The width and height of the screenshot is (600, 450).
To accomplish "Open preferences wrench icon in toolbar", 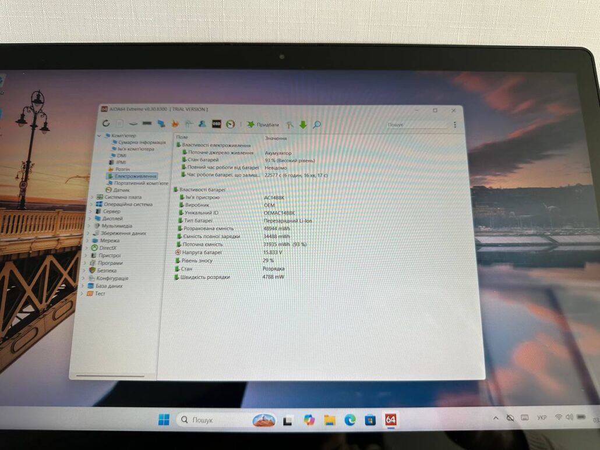I will coord(290,125).
